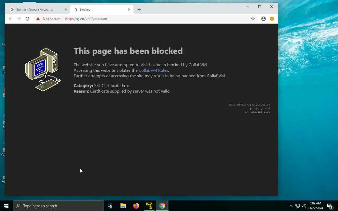The width and height of the screenshot is (338, 211).
Task: Open the Chrome profile avatar icon
Action: coord(264,19)
